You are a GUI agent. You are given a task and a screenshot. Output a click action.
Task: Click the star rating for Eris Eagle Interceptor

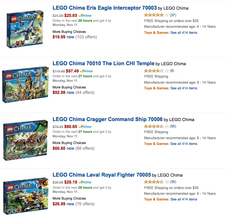154,15
